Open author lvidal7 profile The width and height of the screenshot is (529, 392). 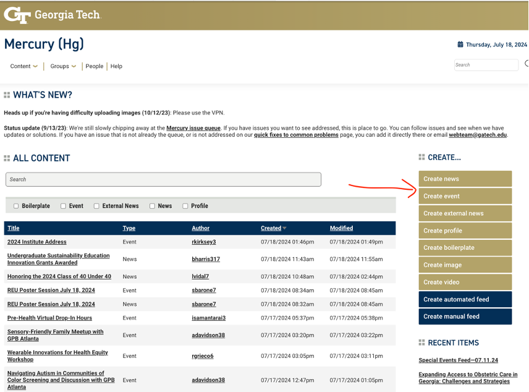pyautogui.click(x=200, y=276)
